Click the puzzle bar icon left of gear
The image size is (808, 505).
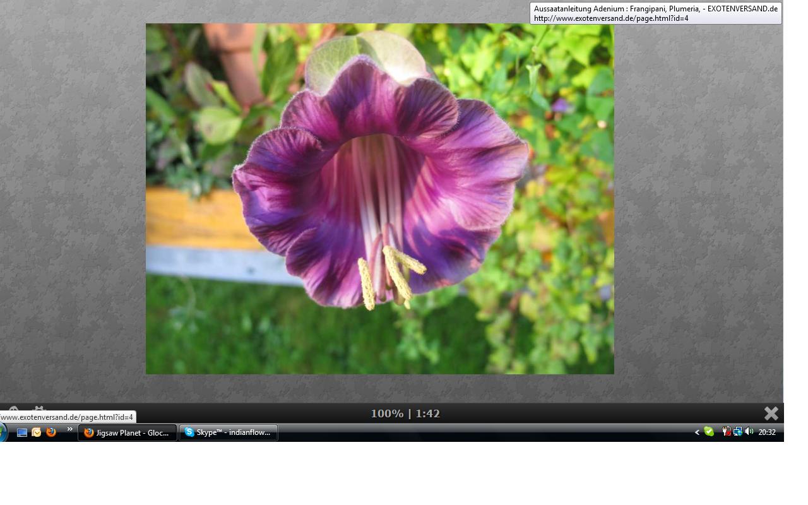14,410
